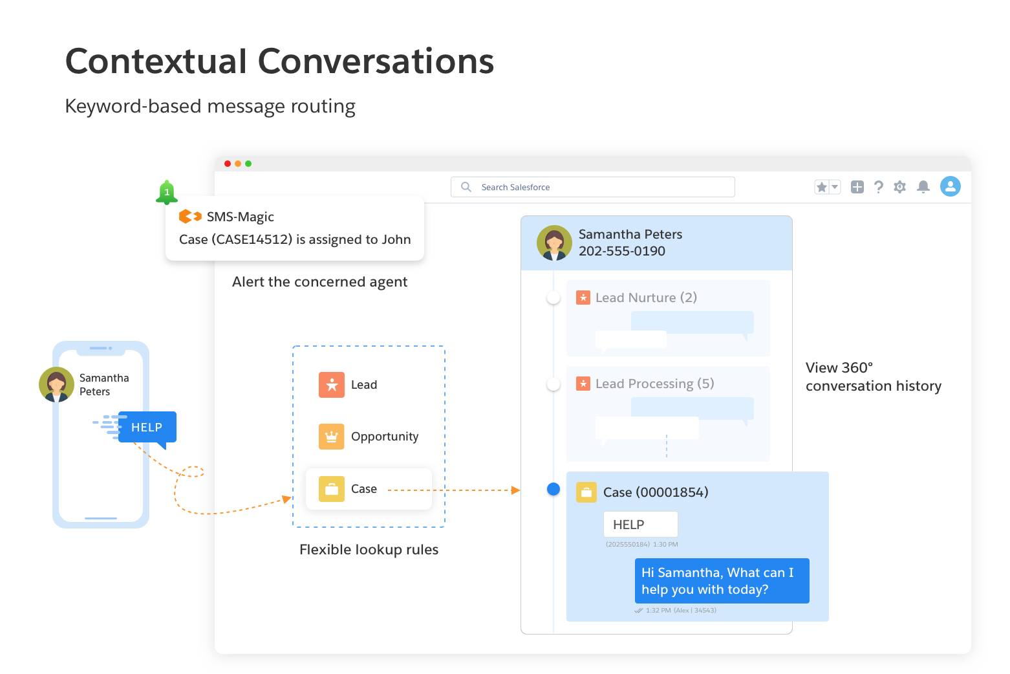Click the Lead Processing star icon

tap(583, 384)
